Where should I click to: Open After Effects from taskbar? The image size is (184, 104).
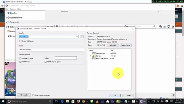[113, 101]
